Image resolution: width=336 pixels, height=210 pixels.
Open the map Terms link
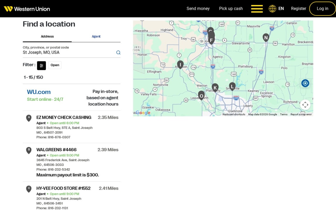(284, 114)
